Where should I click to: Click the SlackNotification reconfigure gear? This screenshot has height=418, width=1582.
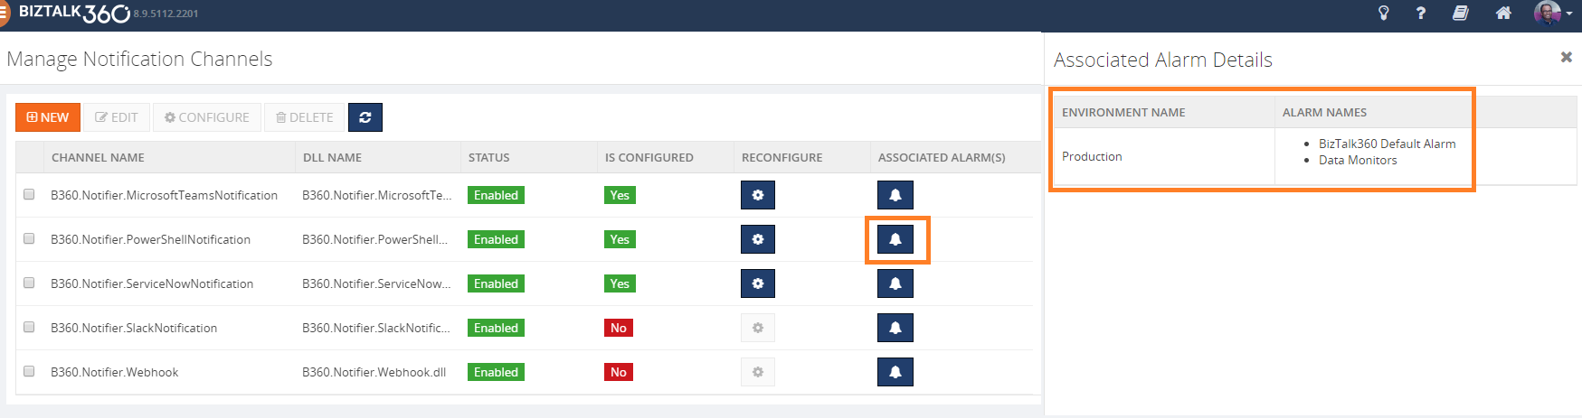click(x=758, y=328)
